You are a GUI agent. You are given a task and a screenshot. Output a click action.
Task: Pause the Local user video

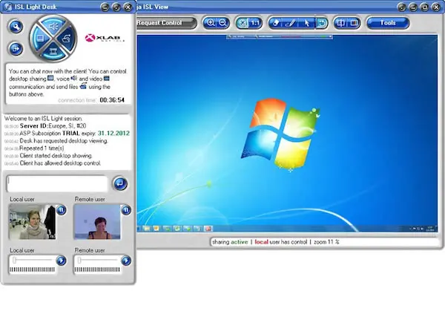[x=61, y=210]
